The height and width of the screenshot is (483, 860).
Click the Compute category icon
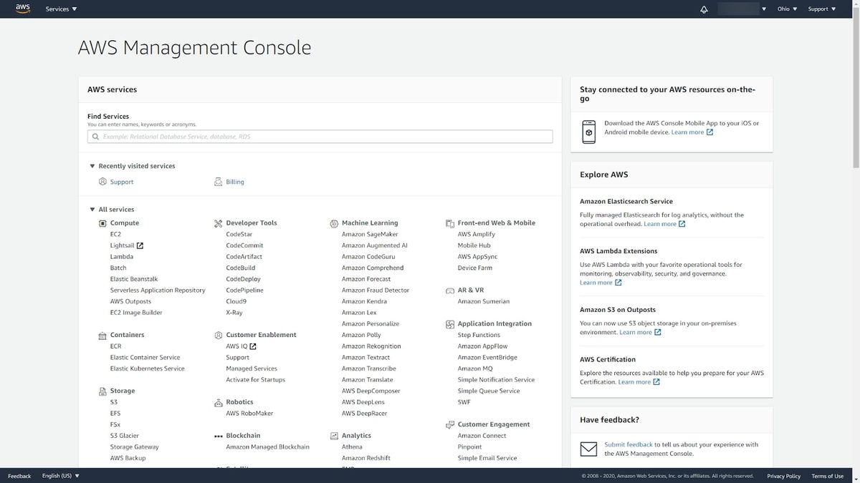coord(103,223)
